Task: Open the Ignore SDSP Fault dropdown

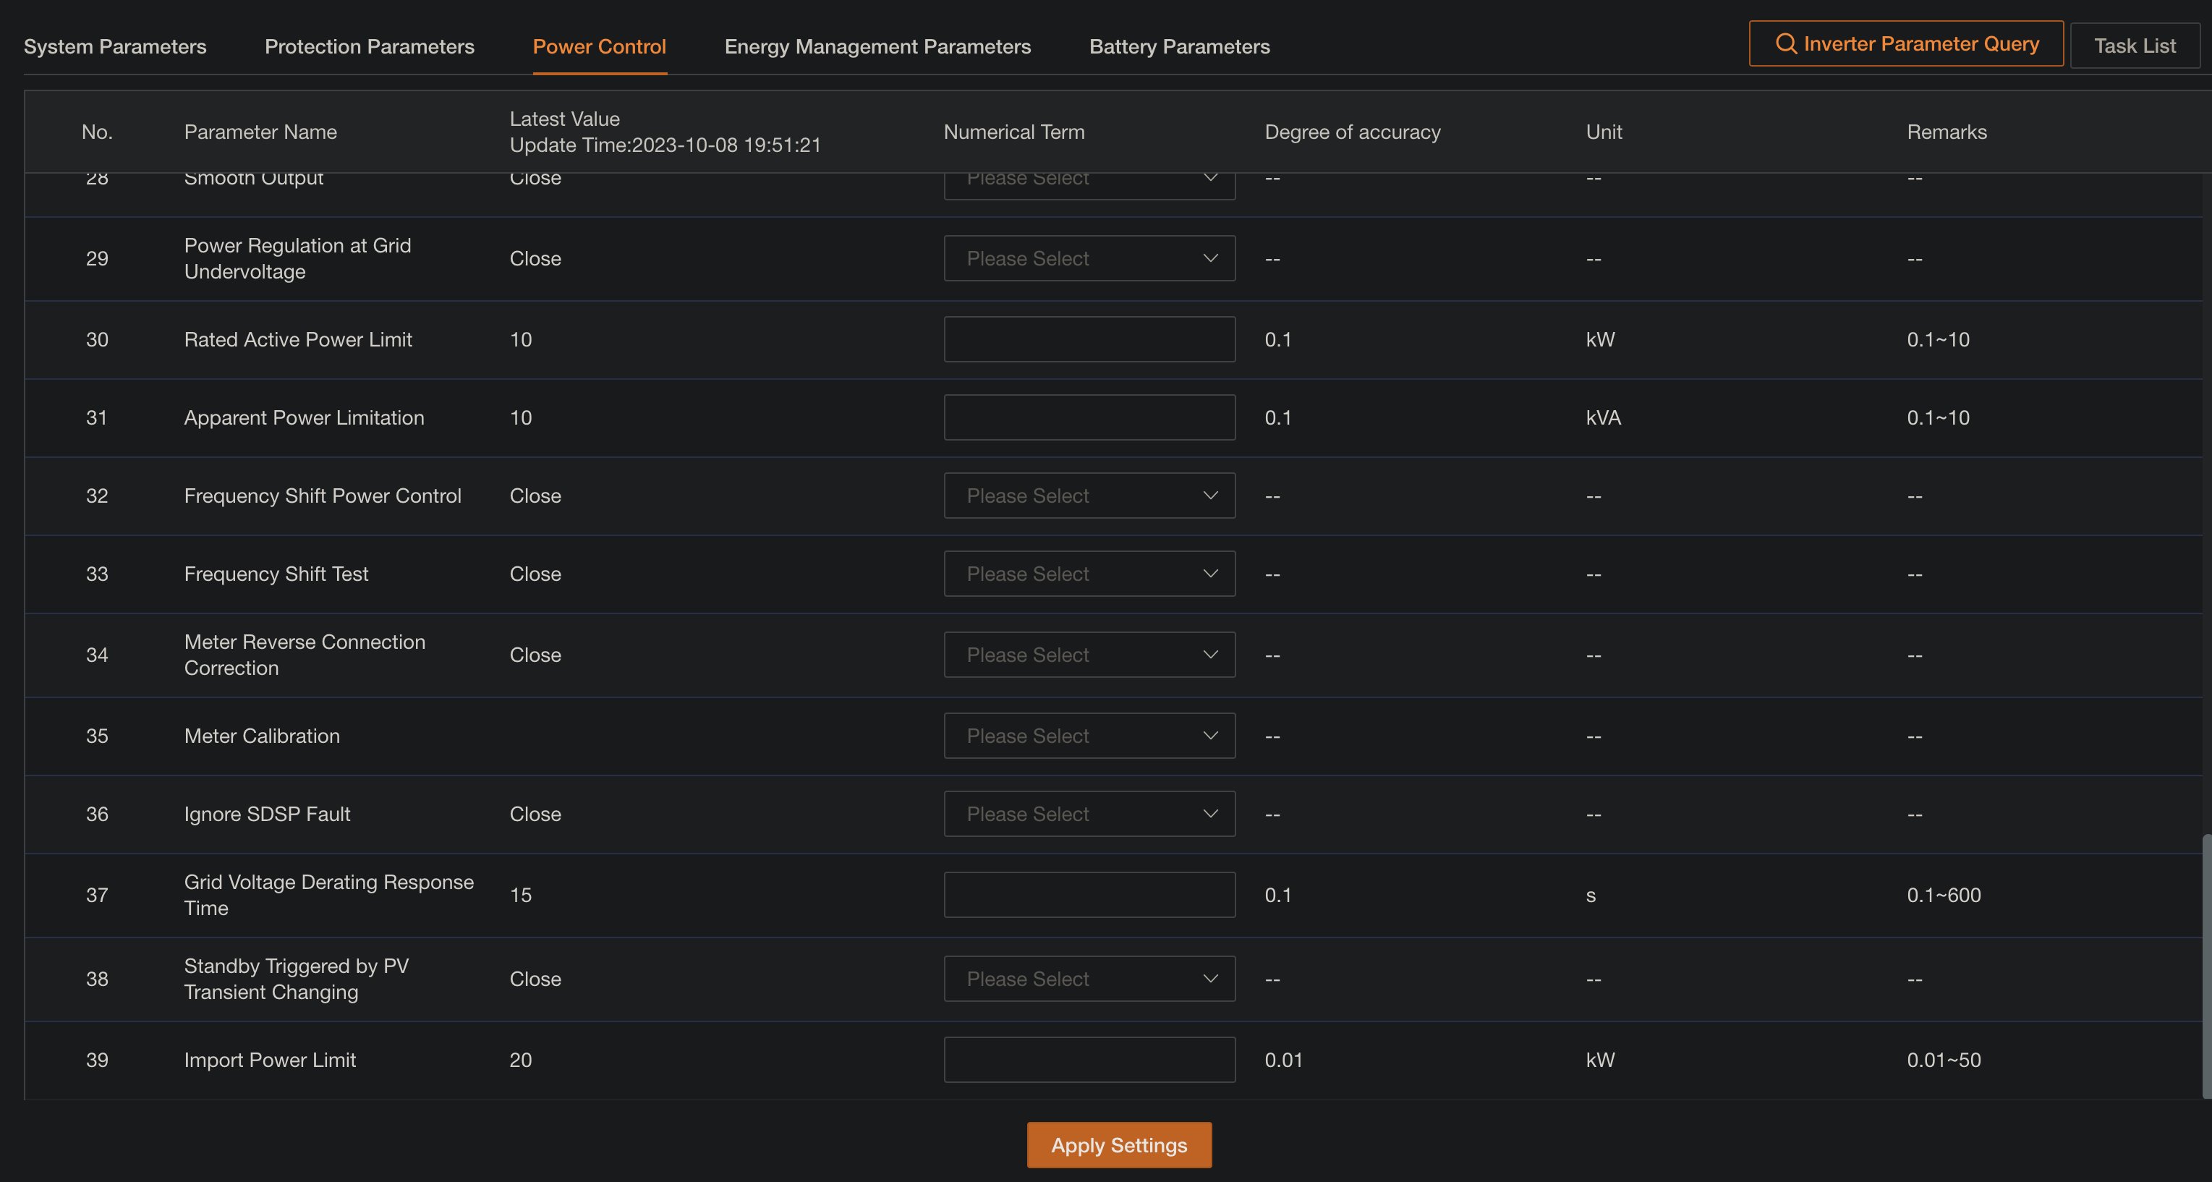Action: (x=1089, y=814)
